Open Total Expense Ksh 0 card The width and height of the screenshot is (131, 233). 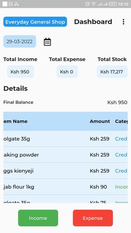tap(67, 72)
